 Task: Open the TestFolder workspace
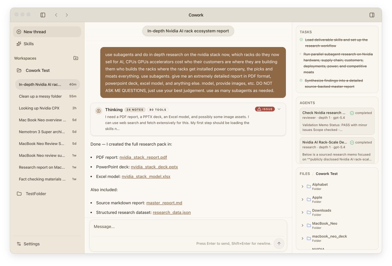point(47,194)
